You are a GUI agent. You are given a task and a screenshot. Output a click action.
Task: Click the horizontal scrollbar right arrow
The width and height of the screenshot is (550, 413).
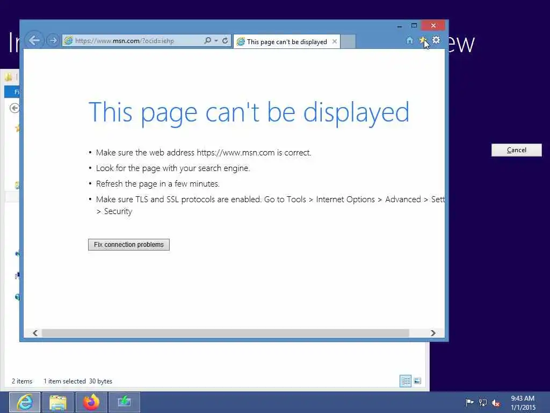point(433,333)
